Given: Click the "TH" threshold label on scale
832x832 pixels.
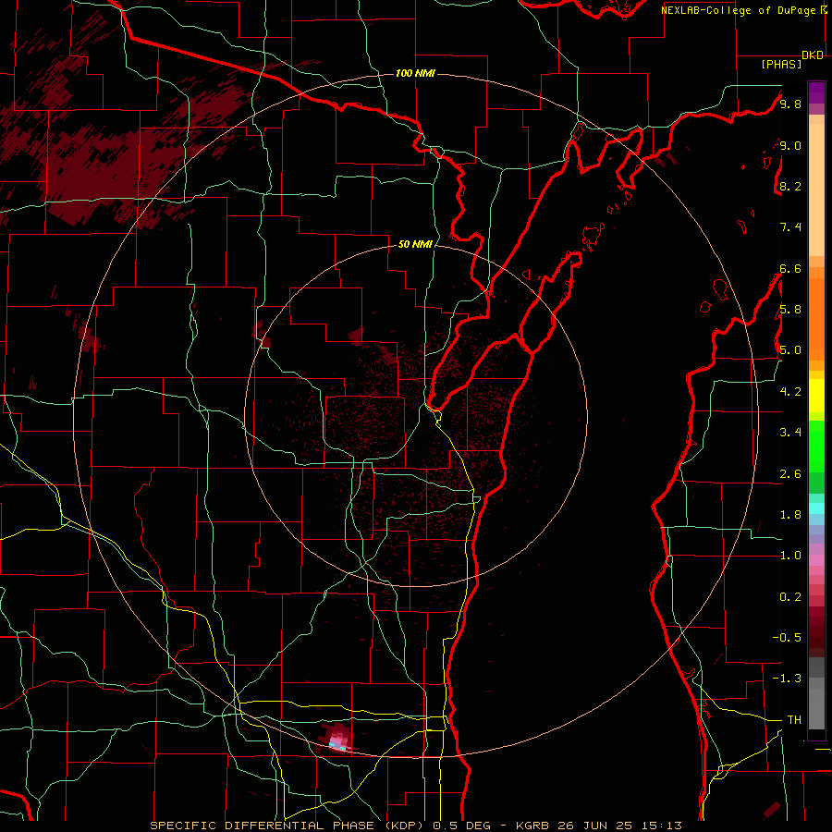Looking at the screenshot, I should [794, 719].
